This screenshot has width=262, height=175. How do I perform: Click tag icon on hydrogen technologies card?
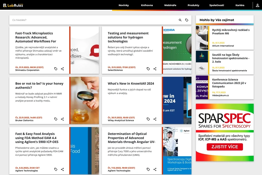pos(148,69)
